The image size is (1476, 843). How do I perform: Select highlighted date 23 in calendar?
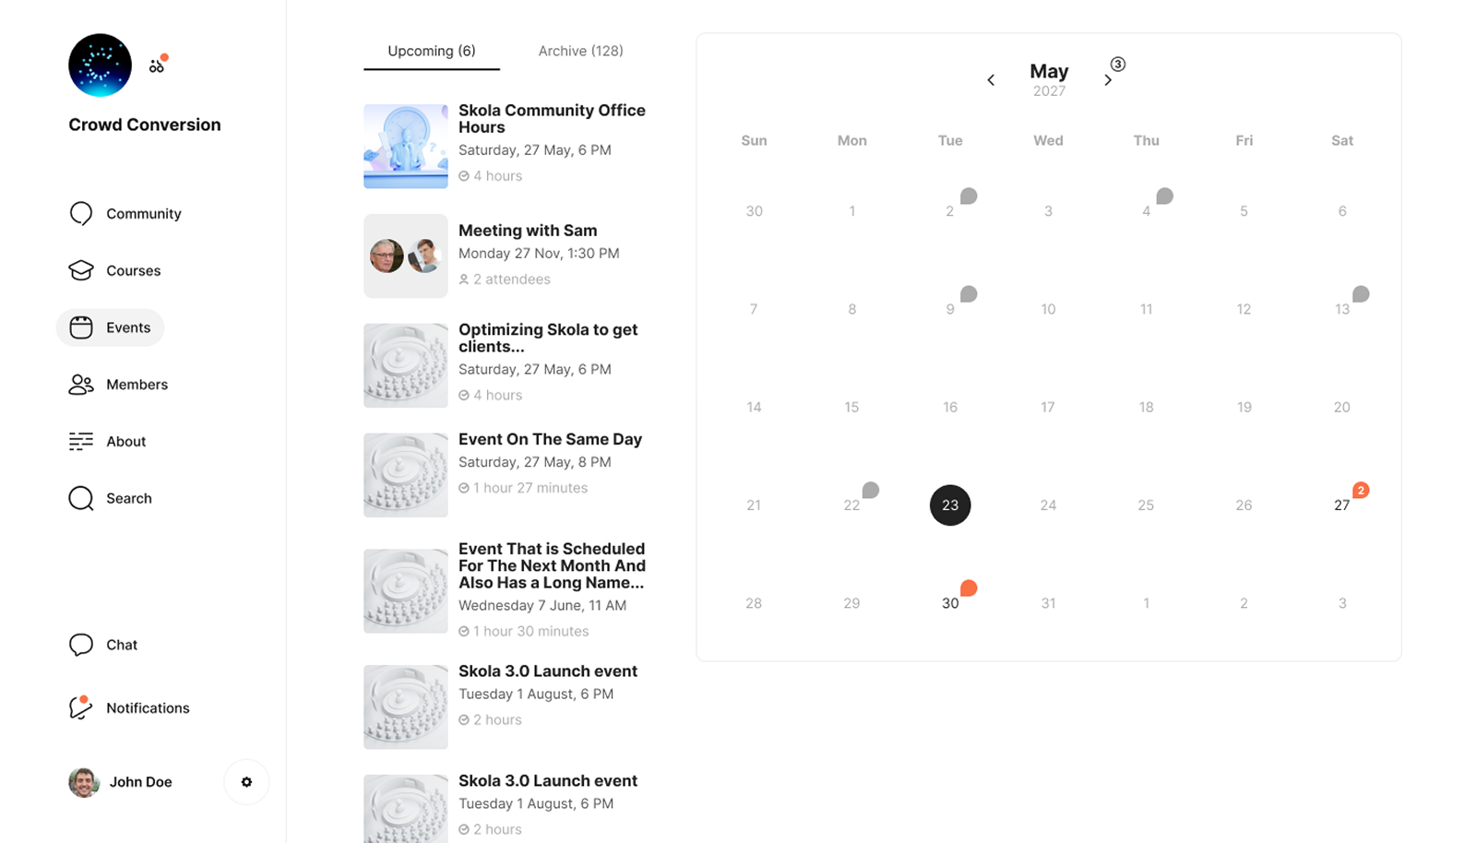tap(950, 505)
